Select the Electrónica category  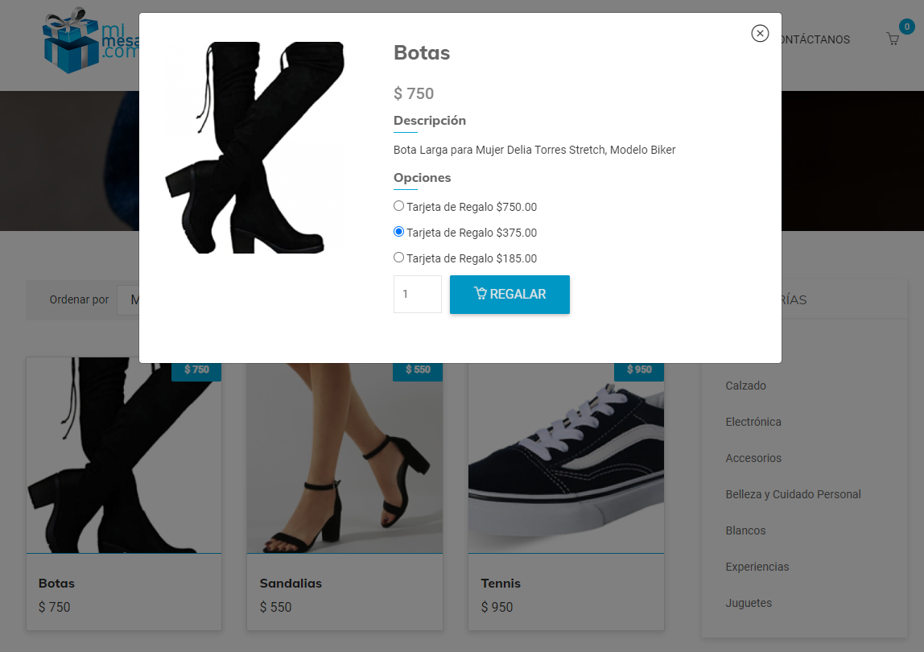coord(753,422)
